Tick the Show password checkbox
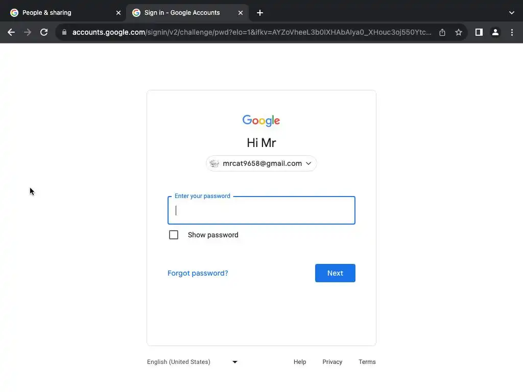The width and height of the screenshot is (523, 392). tap(174, 235)
